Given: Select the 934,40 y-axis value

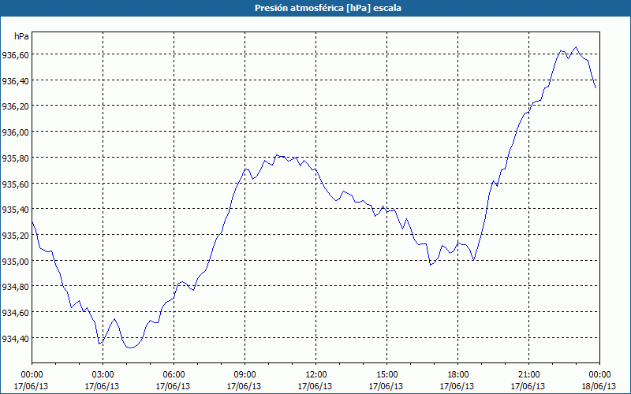Looking at the screenshot, I should click(15, 338).
